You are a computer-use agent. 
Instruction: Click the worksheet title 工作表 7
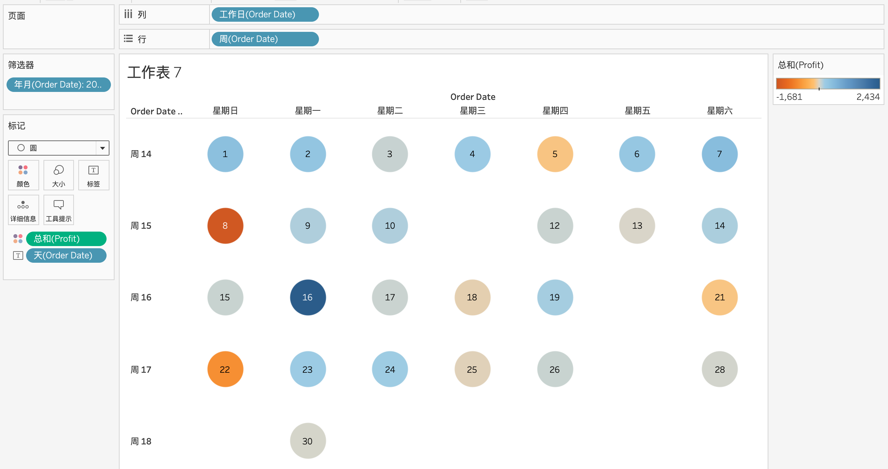154,72
